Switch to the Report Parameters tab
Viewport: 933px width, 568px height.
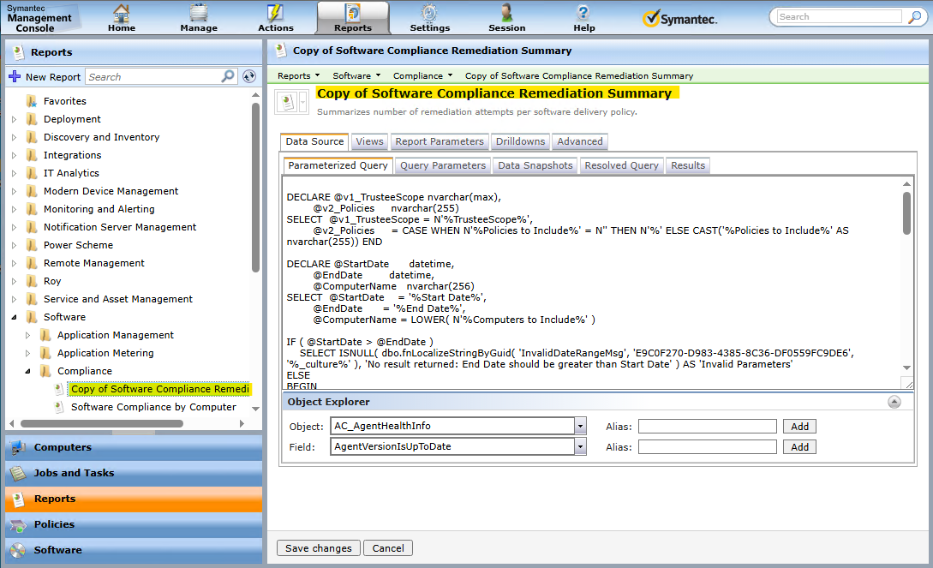[x=440, y=141]
